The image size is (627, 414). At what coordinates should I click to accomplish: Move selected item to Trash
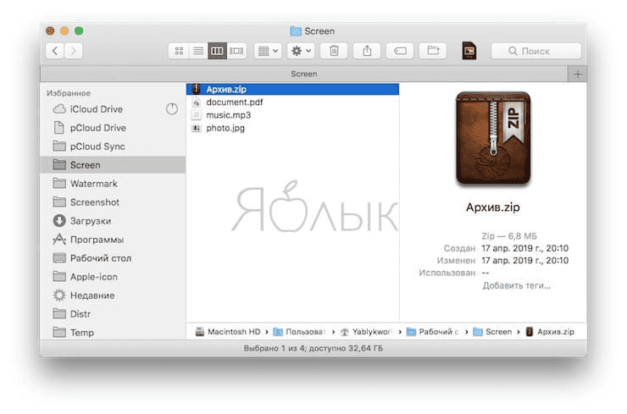point(334,51)
